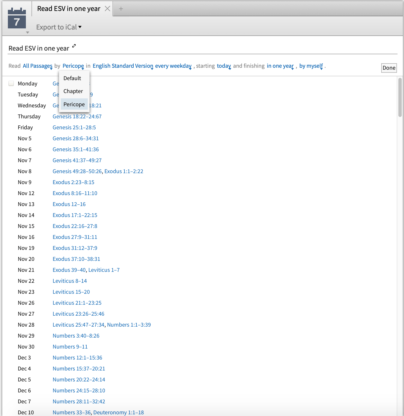
Task: Open the every weekday frequency dropdown
Action: (173, 66)
